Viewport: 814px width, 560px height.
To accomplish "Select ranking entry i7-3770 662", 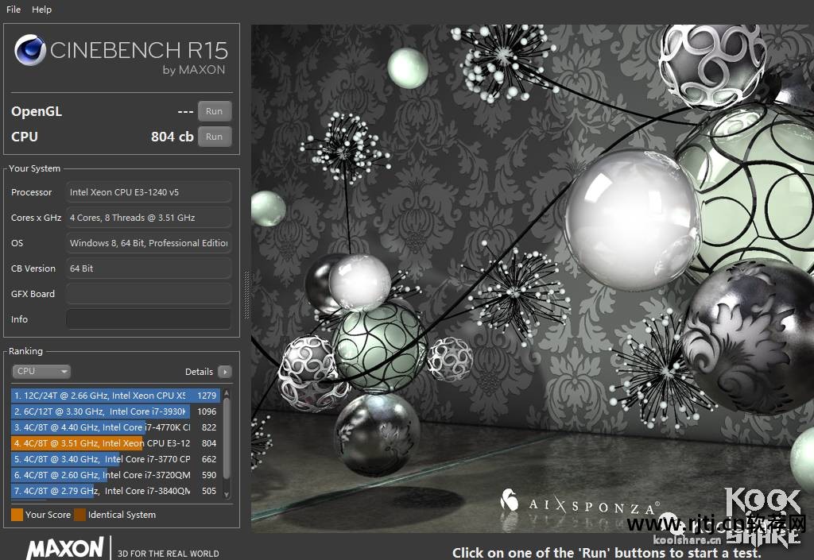I will tap(115, 459).
